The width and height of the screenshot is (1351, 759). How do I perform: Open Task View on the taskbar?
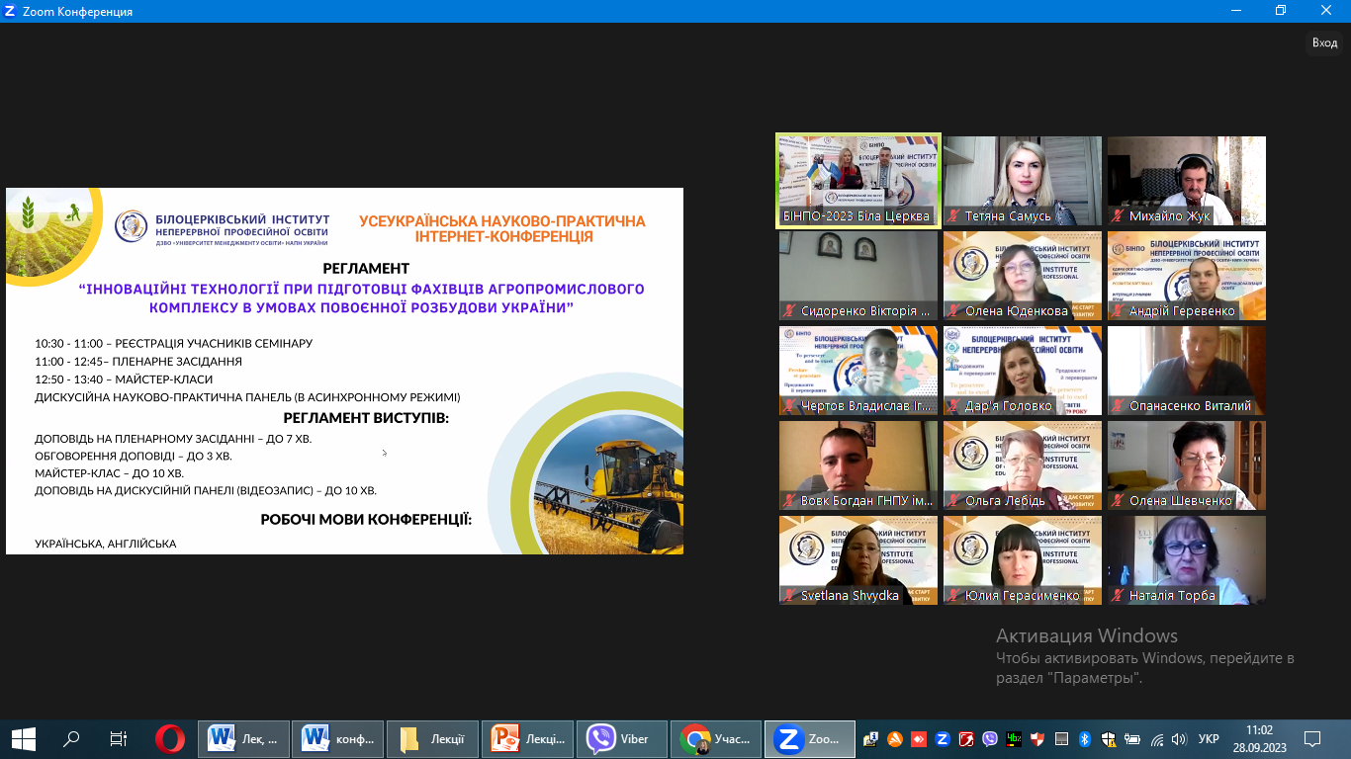pos(119,738)
